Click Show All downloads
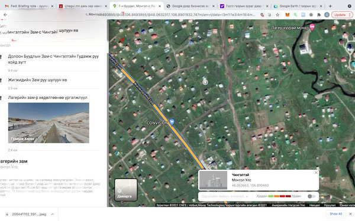 point(335,214)
